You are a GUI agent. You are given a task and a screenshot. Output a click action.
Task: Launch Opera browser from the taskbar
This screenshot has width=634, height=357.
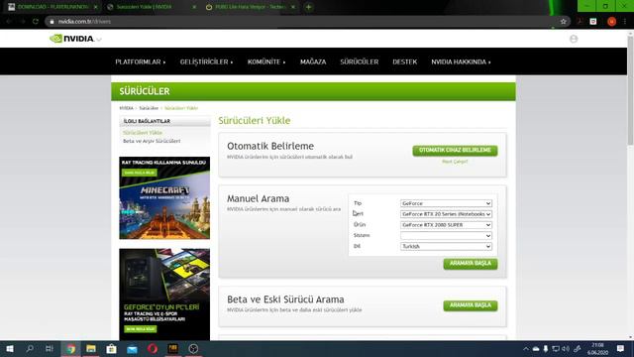153,348
